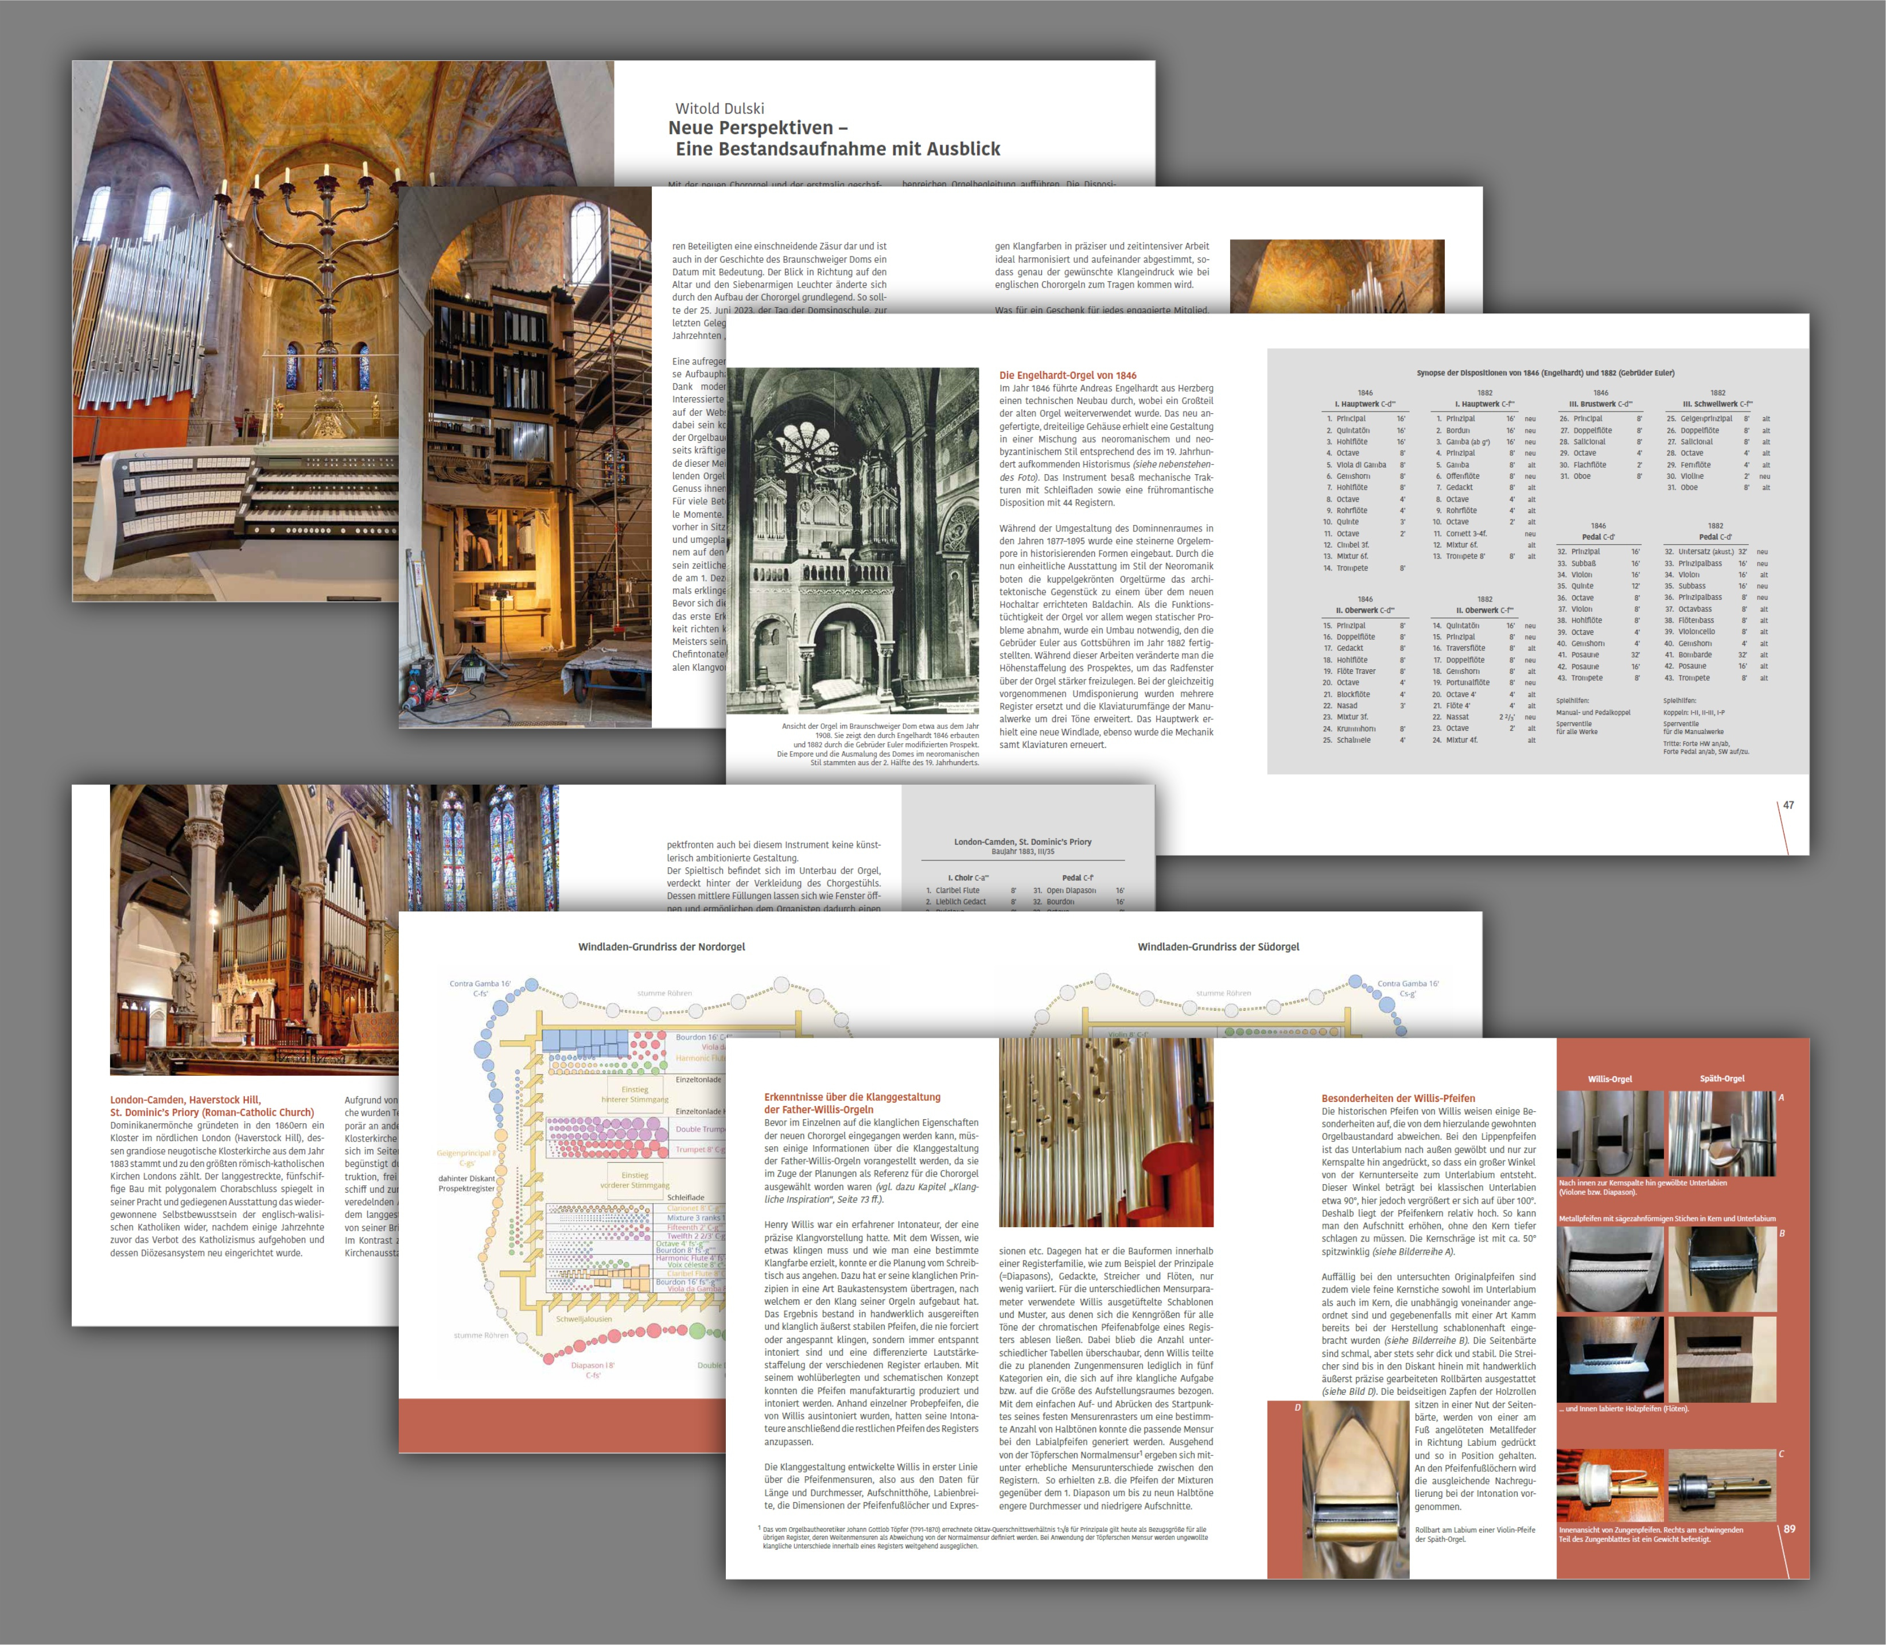Click the label "Contra Gamba 16' C-fs'" in the Nordorgel plan
Screen dimensions: 1886x1645
pyautogui.click(x=479, y=988)
